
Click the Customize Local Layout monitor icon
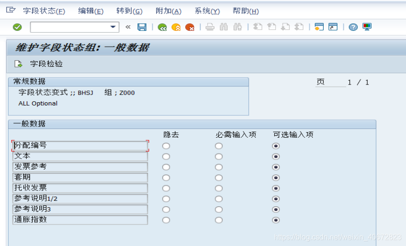pyautogui.click(x=367, y=27)
